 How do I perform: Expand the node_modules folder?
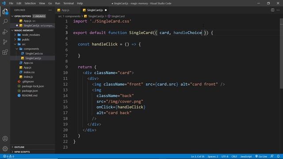point(15,35)
